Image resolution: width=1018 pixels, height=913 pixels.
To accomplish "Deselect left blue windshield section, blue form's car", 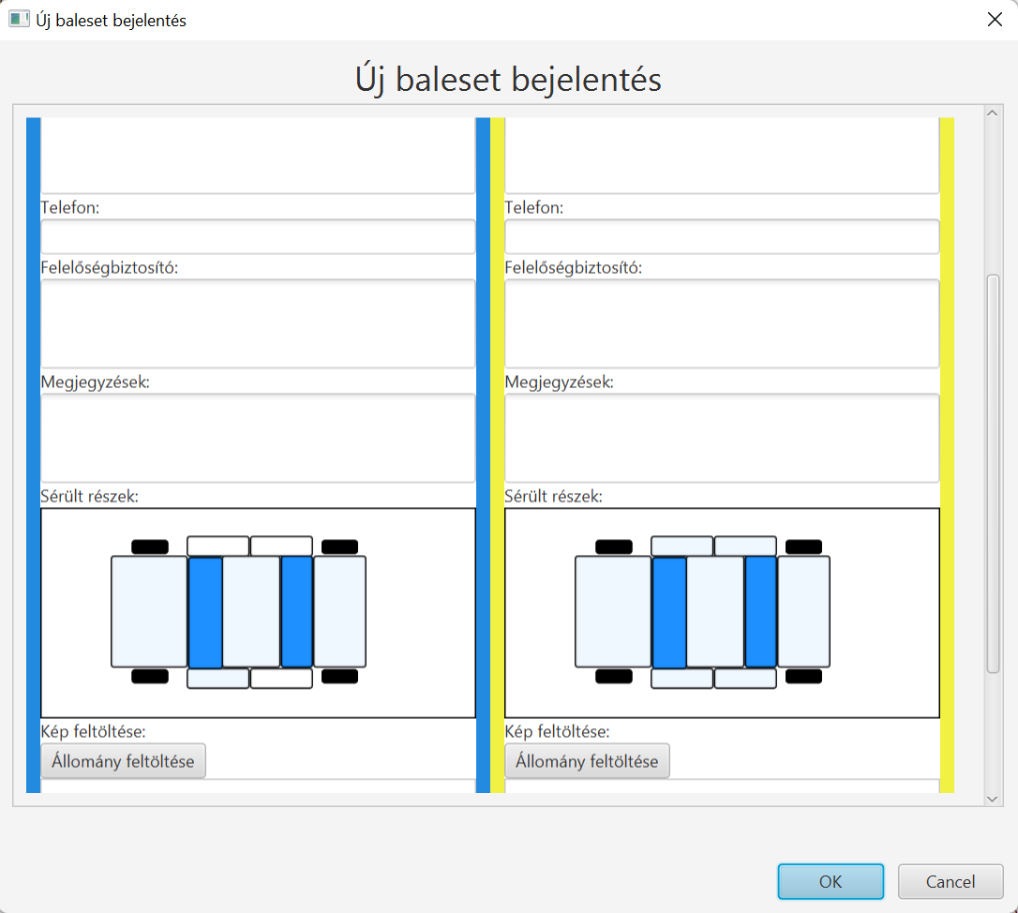I will pos(206,612).
